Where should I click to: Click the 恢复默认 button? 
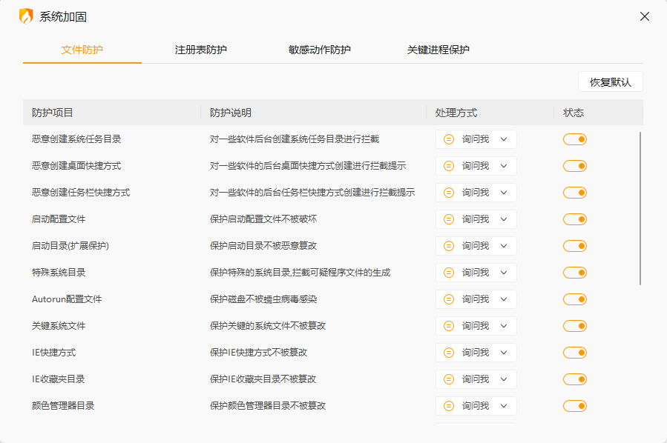(x=610, y=82)
